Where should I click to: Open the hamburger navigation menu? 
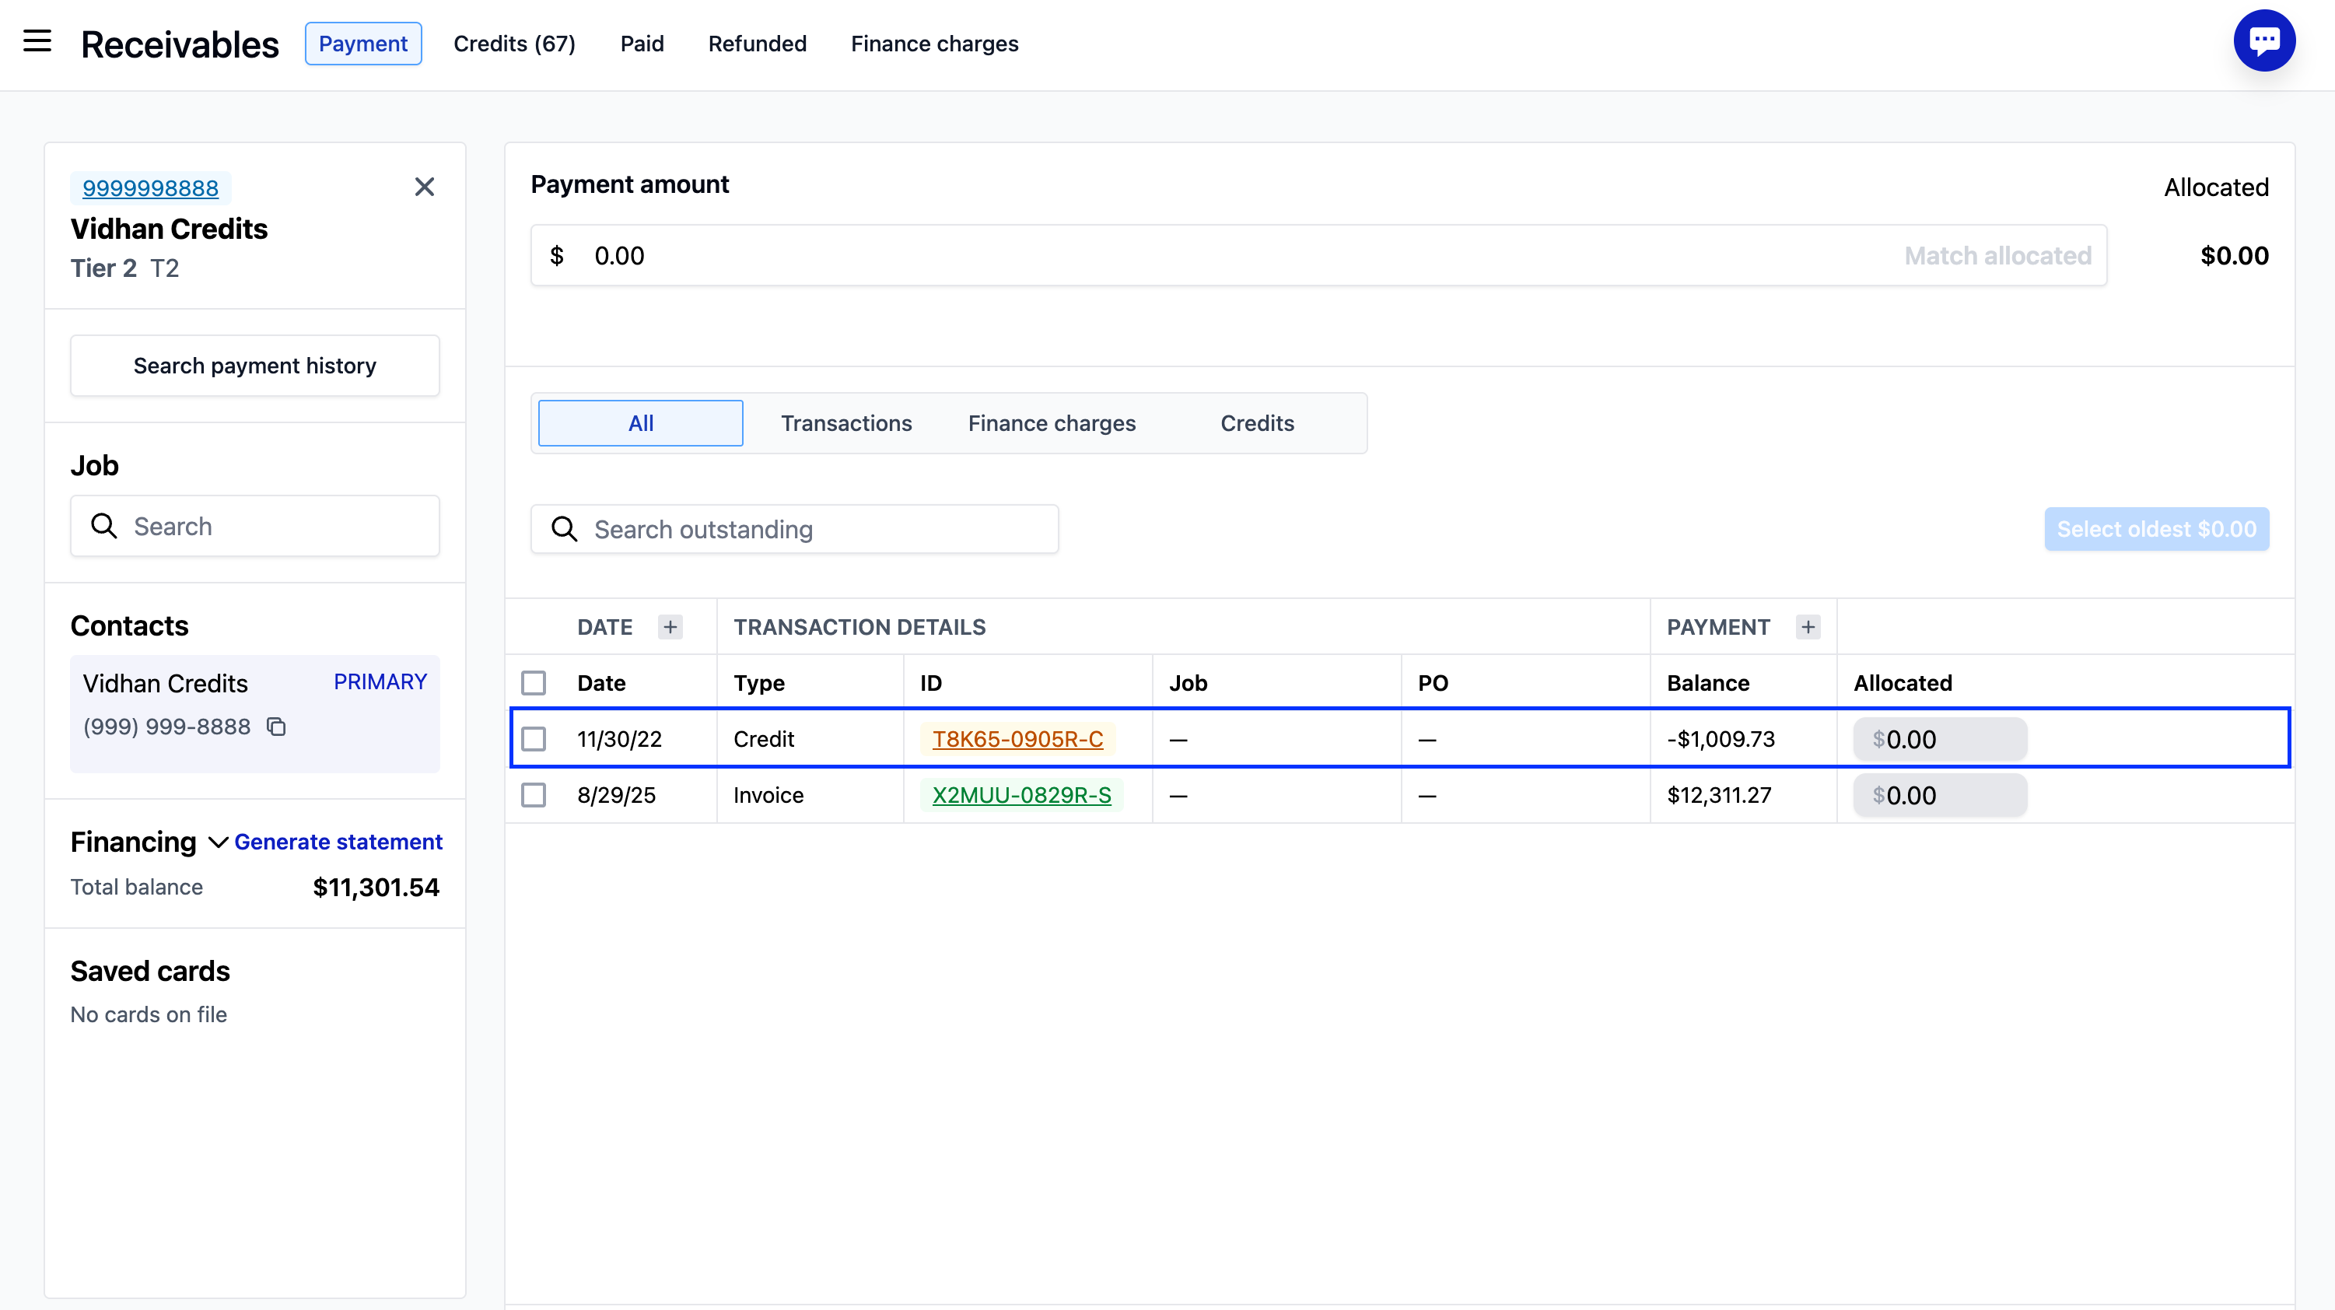coord(37,40)
